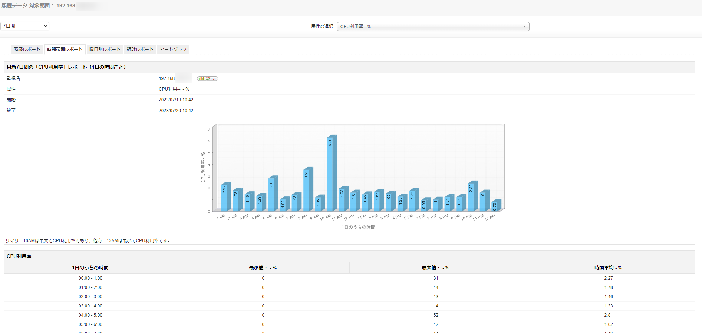
Task: Click the maximum value 14 in the 03:00 row
Action: 436,306
